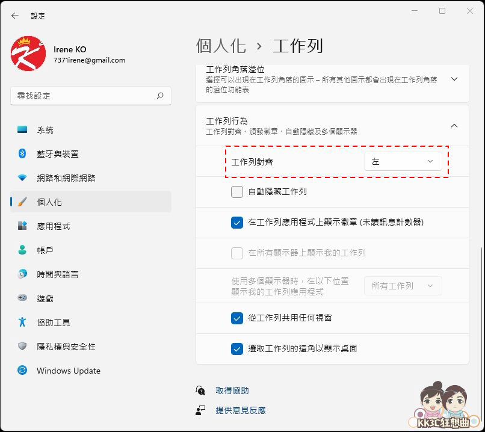Enable the 自動隱藏工作列 checkbox
This screenshot has height=432, width=485.
click(x=237, y=192)
